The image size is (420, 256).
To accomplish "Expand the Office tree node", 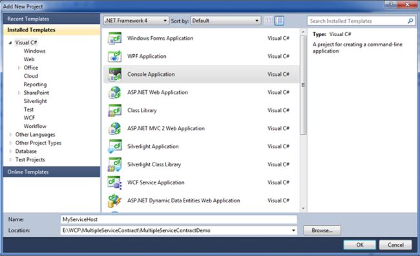I will coord(19,68).
